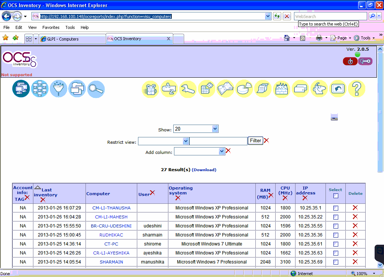
Task: Open the Show results count dropdown
Action: (196, 129)
